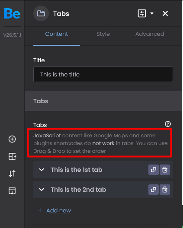Click the Add new link
The height and width of the screenshot is (228, 183).
(58, 211)
